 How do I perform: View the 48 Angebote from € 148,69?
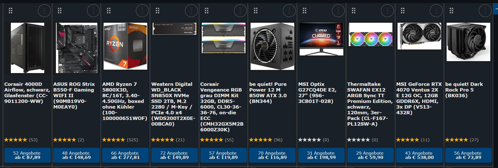click(x=76, y=155)
